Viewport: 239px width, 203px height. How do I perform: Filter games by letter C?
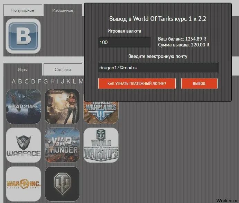27,81
